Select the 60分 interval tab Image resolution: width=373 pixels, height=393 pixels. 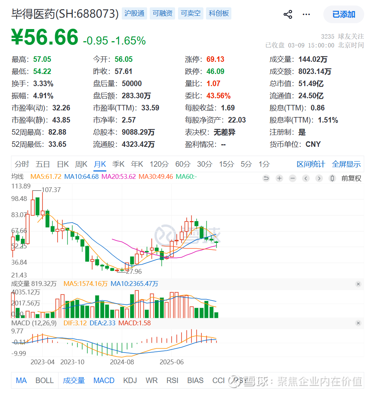[x=183, y=164]
